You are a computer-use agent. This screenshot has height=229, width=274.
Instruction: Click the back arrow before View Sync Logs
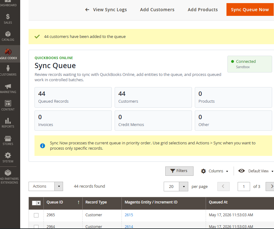(x=87, y=10)
